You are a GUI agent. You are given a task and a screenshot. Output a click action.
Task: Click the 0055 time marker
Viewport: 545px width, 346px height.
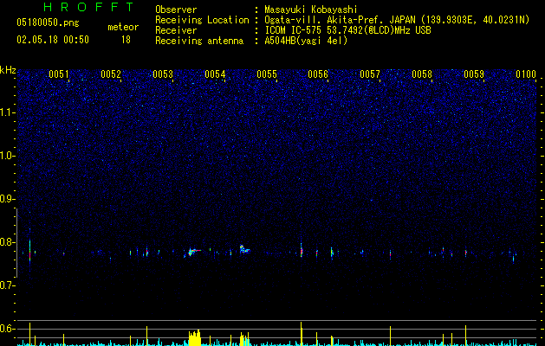pos(267,74)
